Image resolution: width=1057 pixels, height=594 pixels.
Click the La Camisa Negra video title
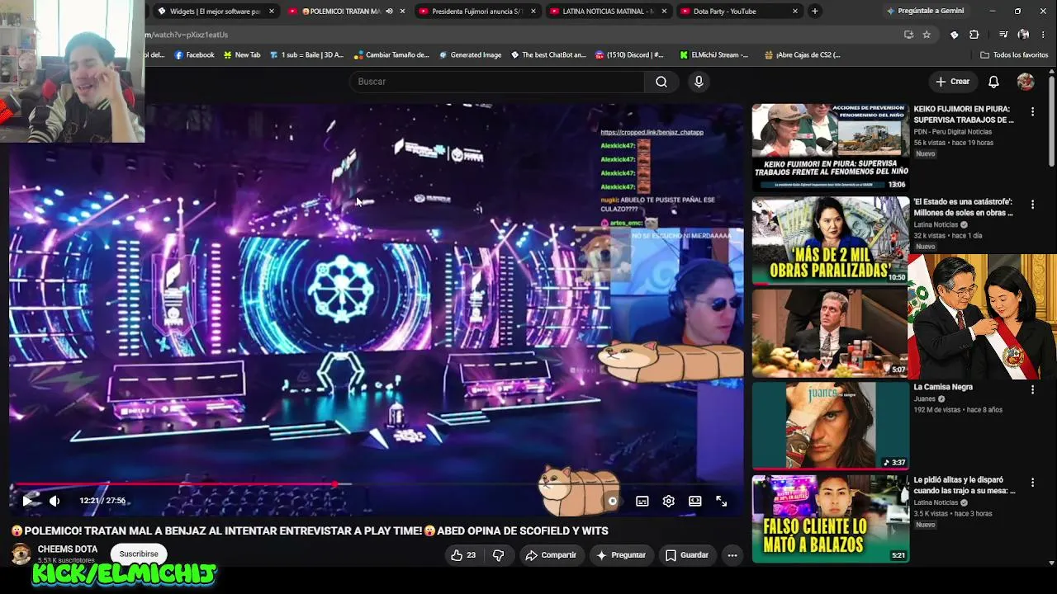pyautogui.click(x=943, y=387)
